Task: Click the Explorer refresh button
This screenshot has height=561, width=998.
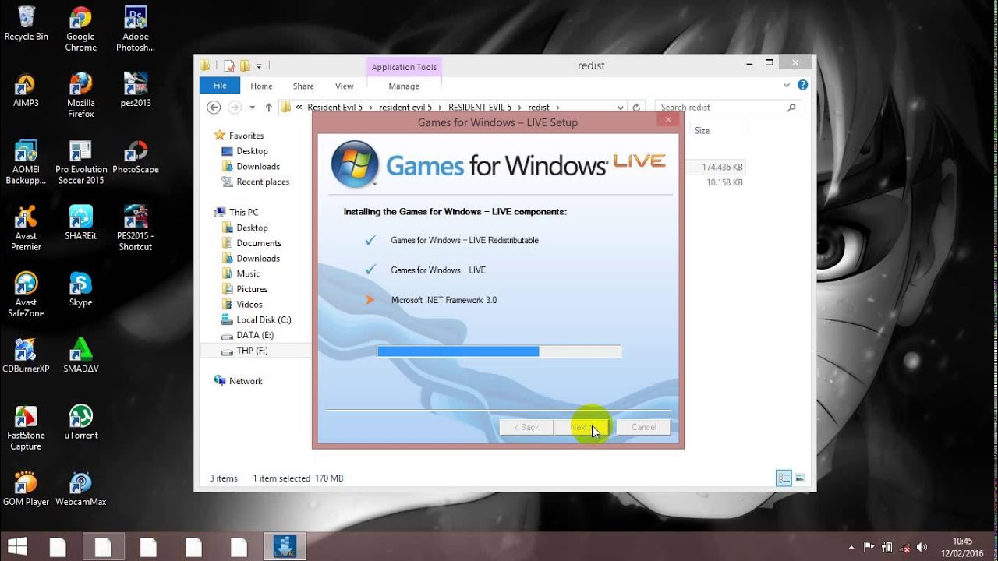Action: [636, 108]
